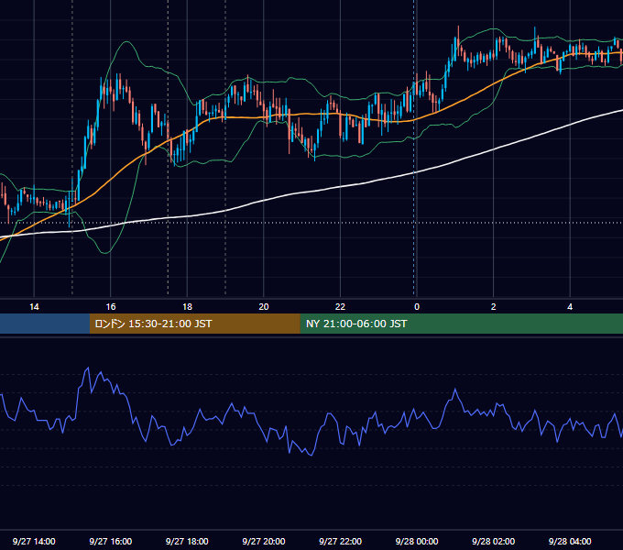
Task: Click the hour label 22 on the price chart axis
Action: pos(340,307)
